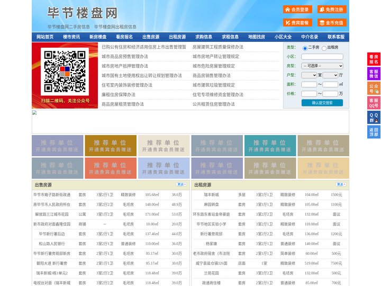Click the maximum 价格 input field
The height and width of the screenshot is (286, 381).
point(330,94)
